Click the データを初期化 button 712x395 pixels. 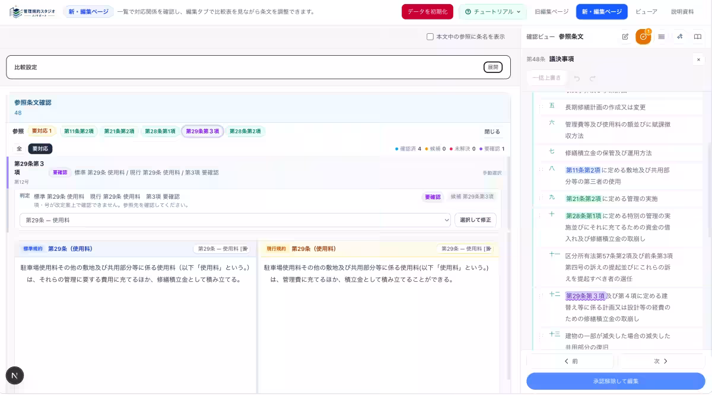click(x=427, y=11)
